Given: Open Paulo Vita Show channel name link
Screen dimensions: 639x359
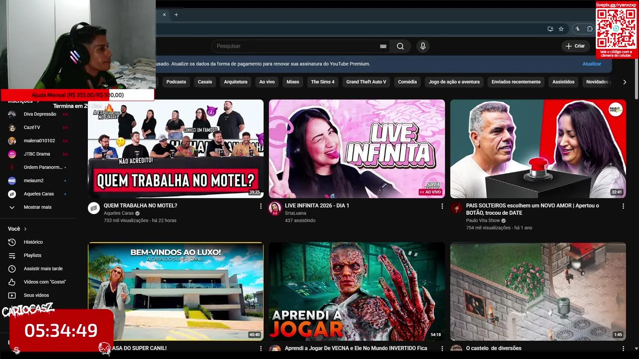Looking at the screenshot, I should coord(483,220).
